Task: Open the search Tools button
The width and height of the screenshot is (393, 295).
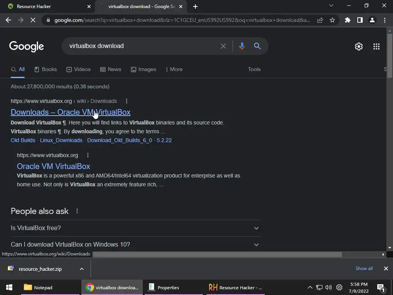Action: [x=254, y=70]
